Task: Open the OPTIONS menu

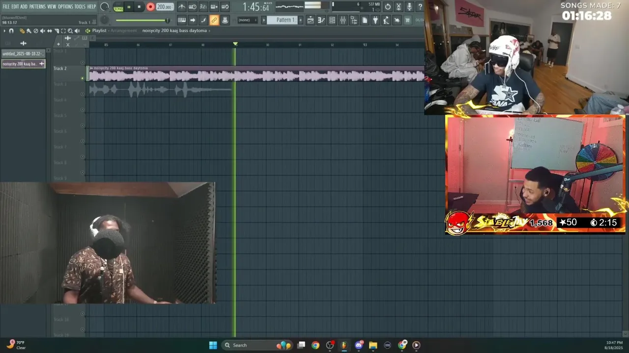Action: 65,6
